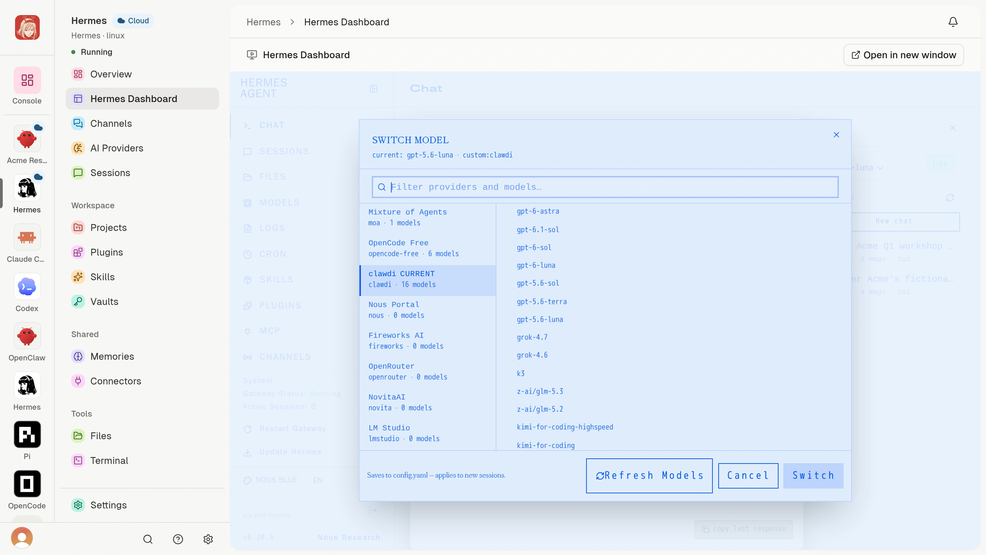Choose the grok-4.6 model
Screen dimensions: 986x555
tap(532, 355)
